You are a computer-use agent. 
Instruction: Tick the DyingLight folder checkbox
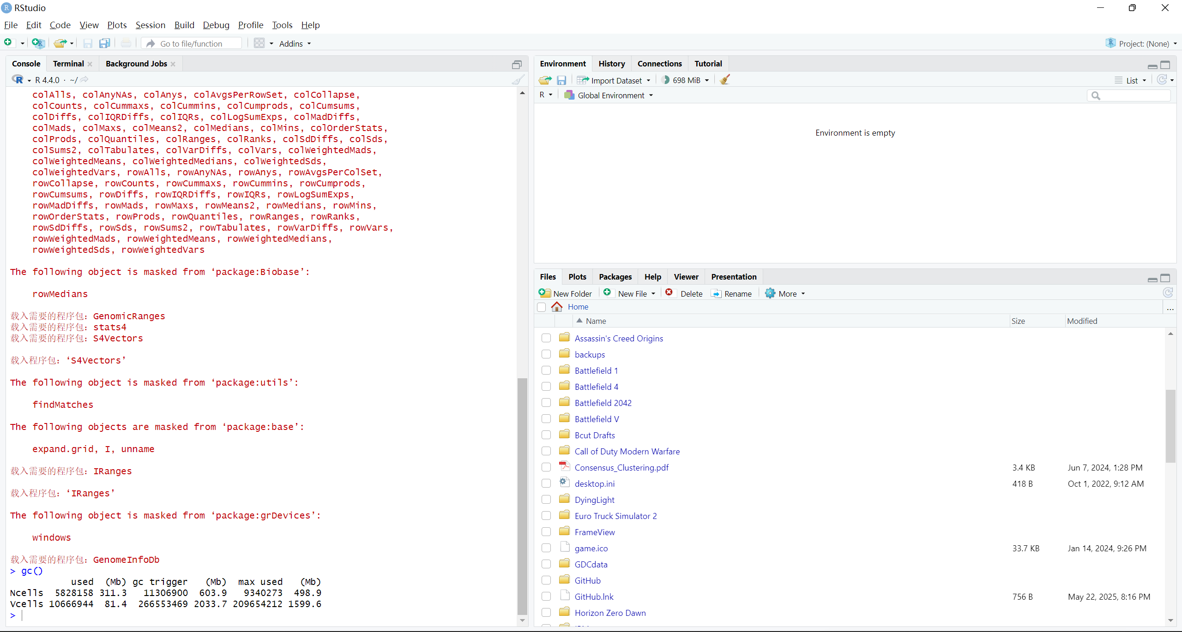click(546, 500)
